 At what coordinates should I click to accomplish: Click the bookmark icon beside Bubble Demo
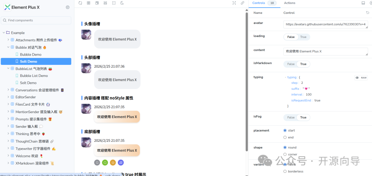tap(17, 54)
